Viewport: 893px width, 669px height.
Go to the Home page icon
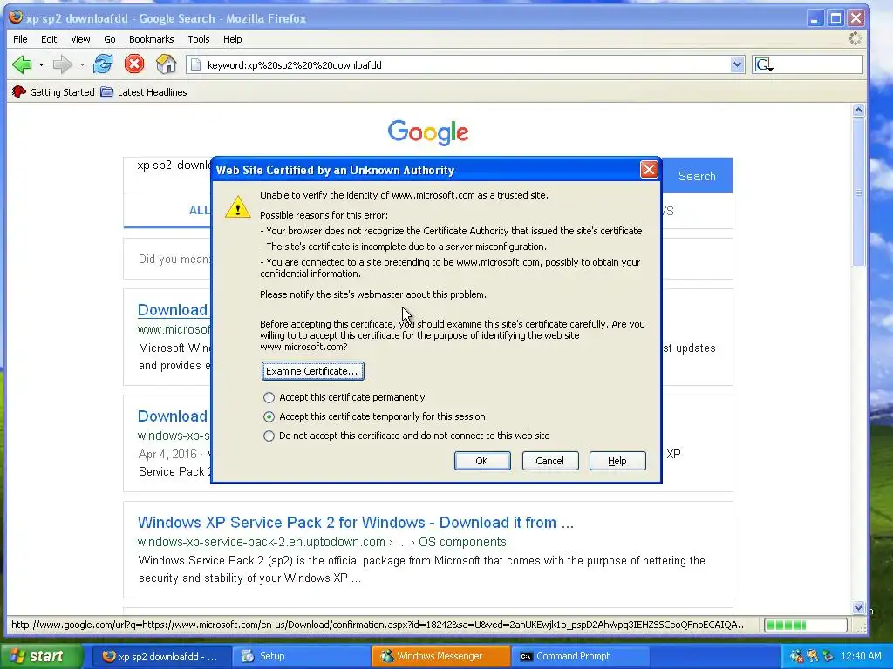[x=166, y=64]
